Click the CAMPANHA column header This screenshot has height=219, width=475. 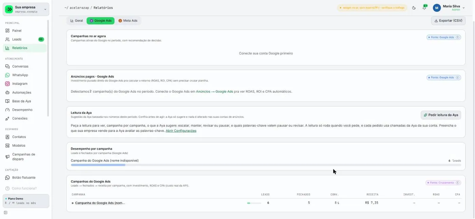pos(78,195)
